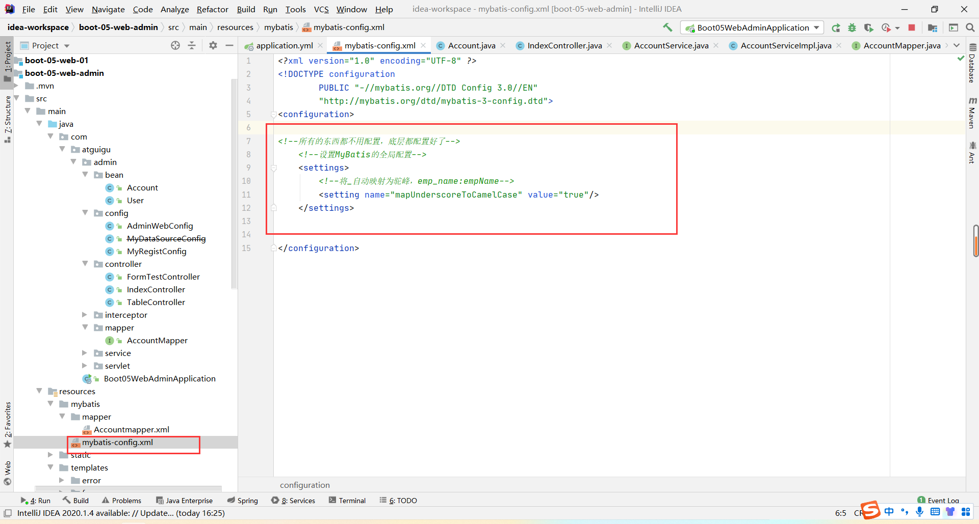Viewport: 979px width, 524px height.
Task: Collapse the controller folder in project tree
Action: tap(85, 264)
